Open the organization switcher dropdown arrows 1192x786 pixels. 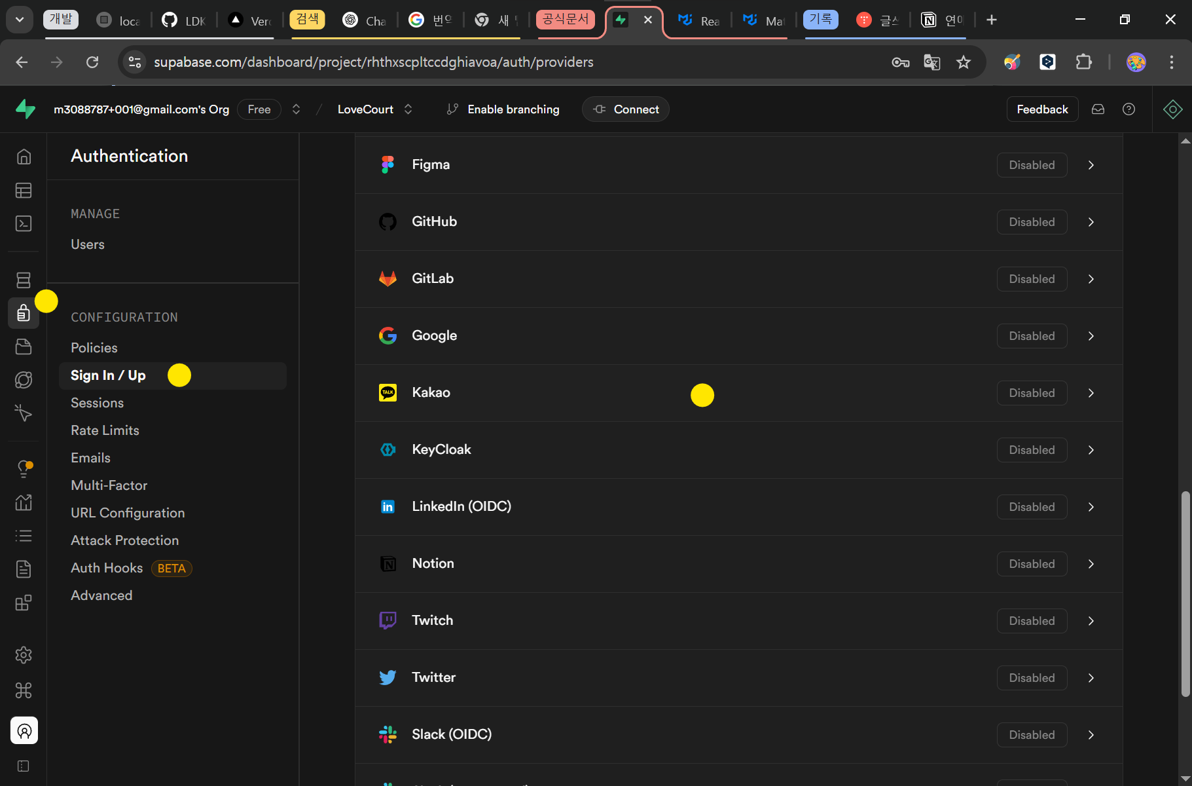[x=296, y=109]
